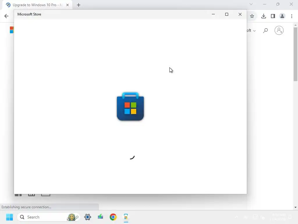
Task: Click the Microsoft Store bag logo
Action: 130,106
